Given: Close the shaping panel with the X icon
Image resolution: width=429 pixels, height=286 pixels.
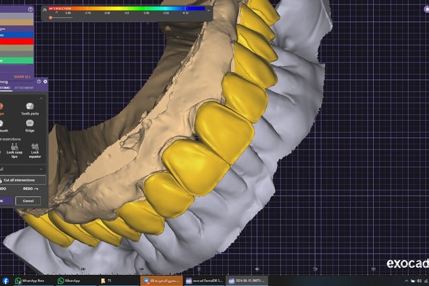Looking at the screenshot, I should click(45, 81).
